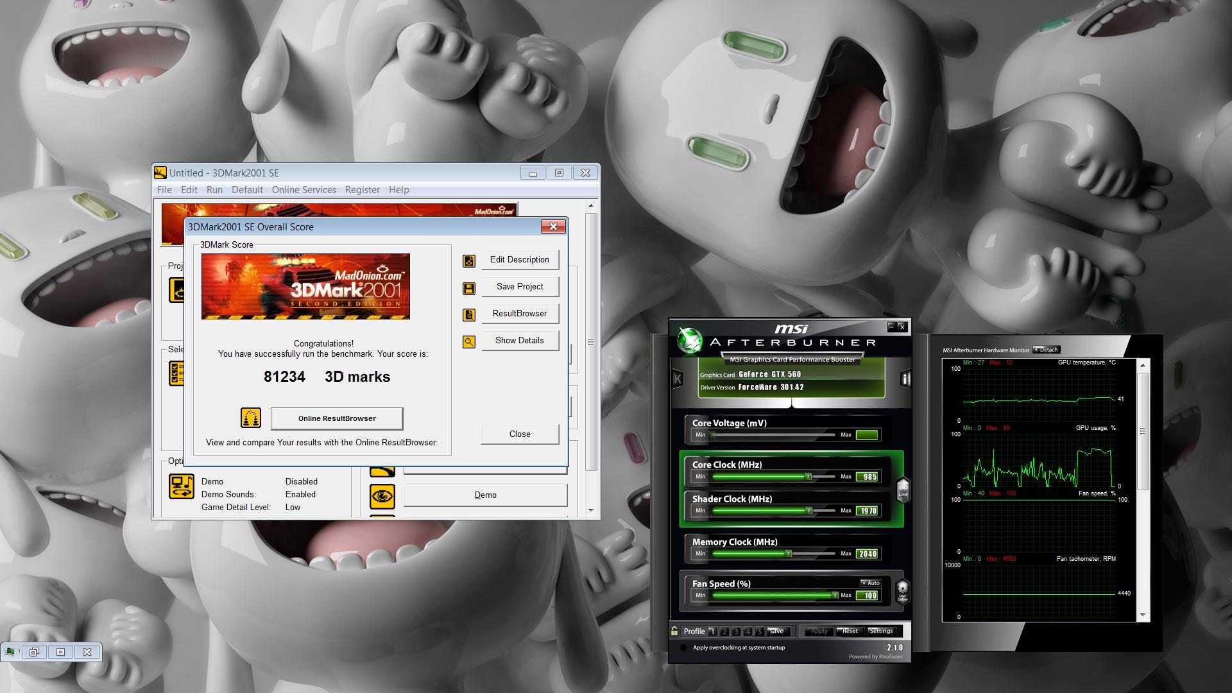Open the Online Services menu

304,190
